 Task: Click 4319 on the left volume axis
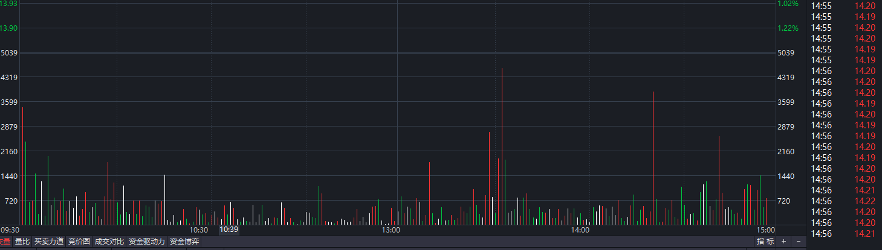(x=9, y=78)
